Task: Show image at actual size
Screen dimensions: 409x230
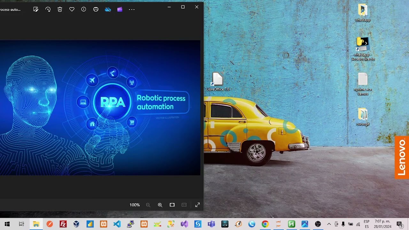Action: (x=184, y=205)
